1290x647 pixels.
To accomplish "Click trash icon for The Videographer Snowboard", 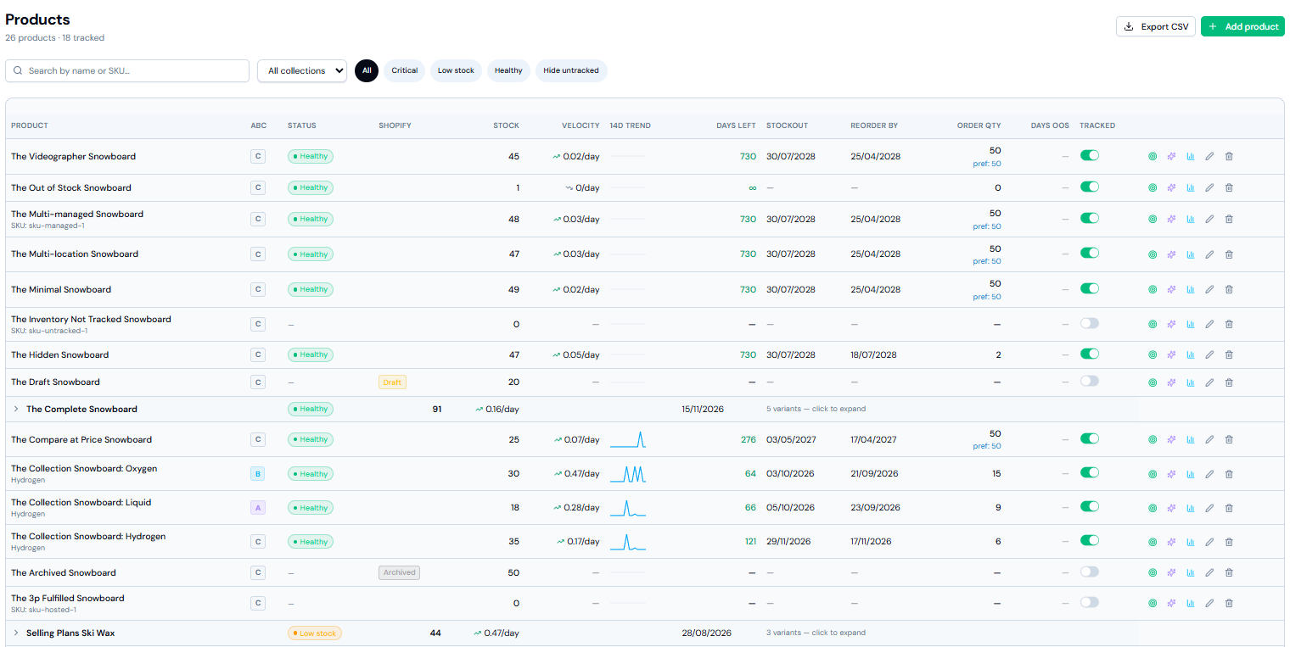I will 1229,156.
